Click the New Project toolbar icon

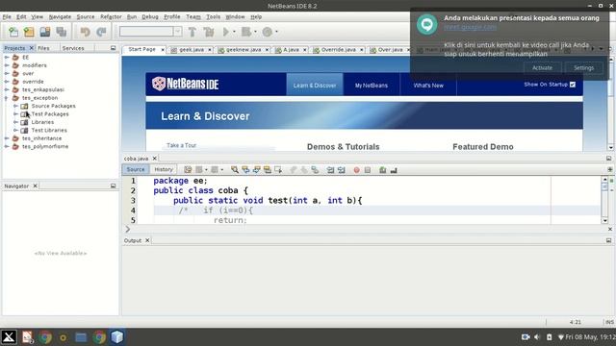(x=29, y=32)
